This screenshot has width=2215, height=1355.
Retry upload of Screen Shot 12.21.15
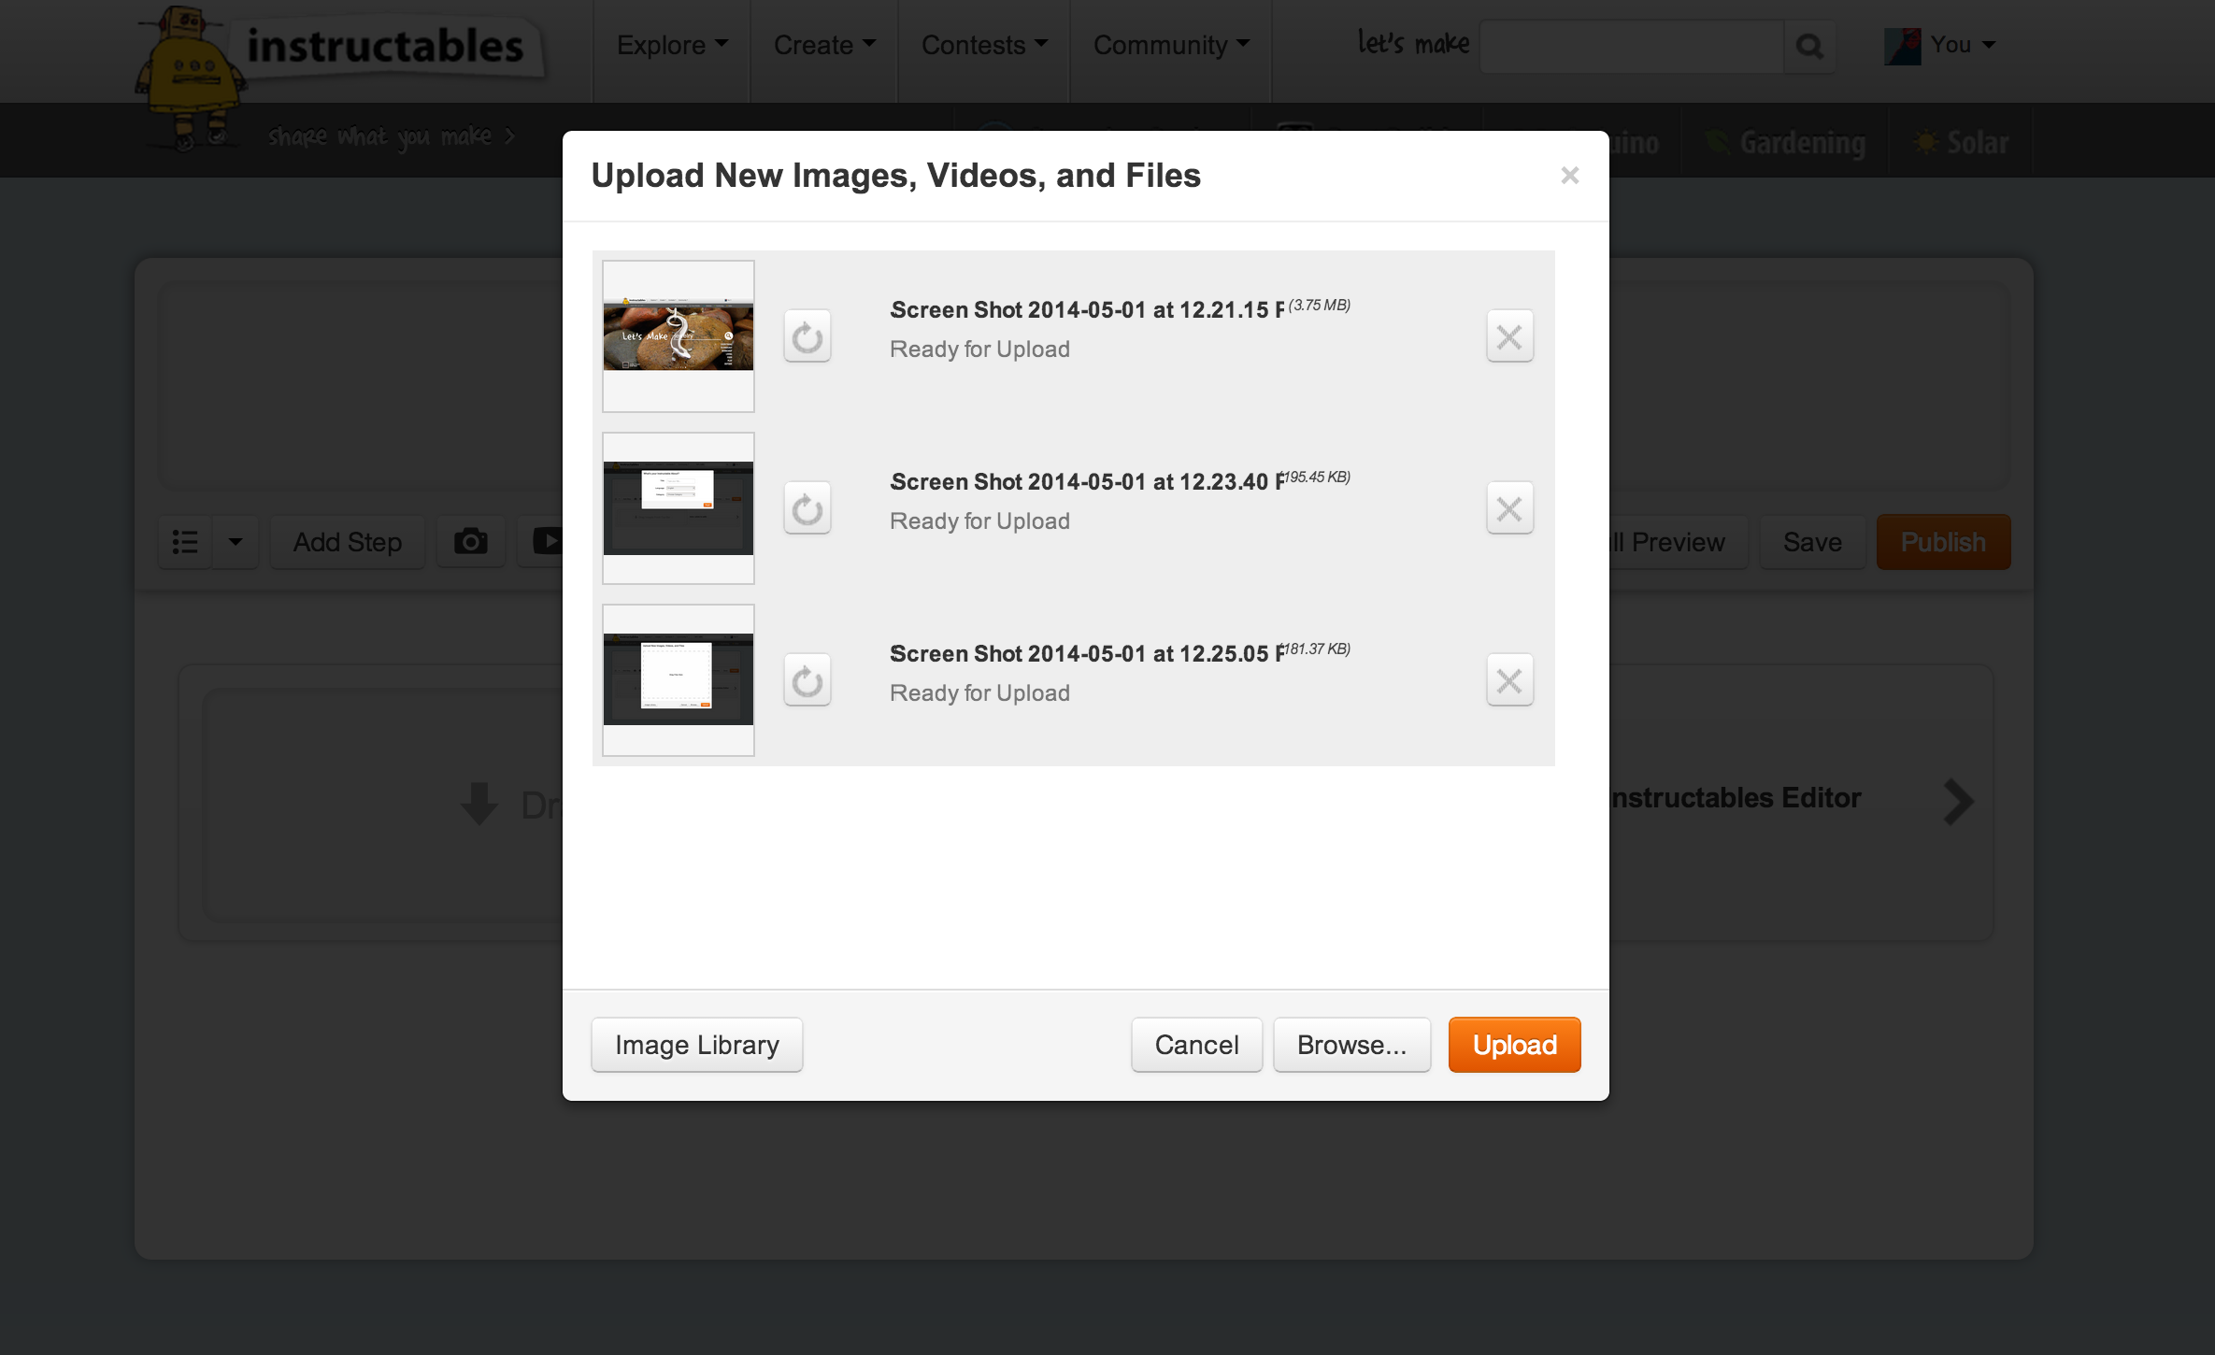pyautogui.click(x=807, y=335)
